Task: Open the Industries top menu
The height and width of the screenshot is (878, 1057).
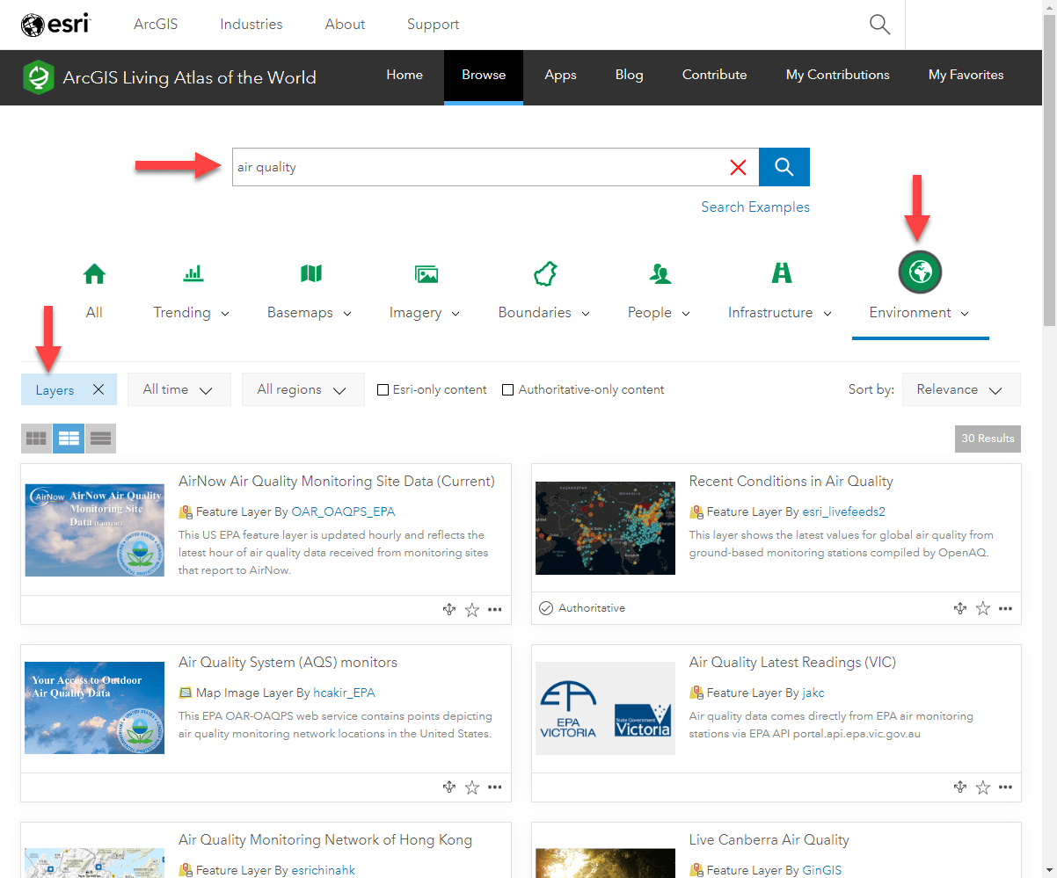Action: point(251,24)
